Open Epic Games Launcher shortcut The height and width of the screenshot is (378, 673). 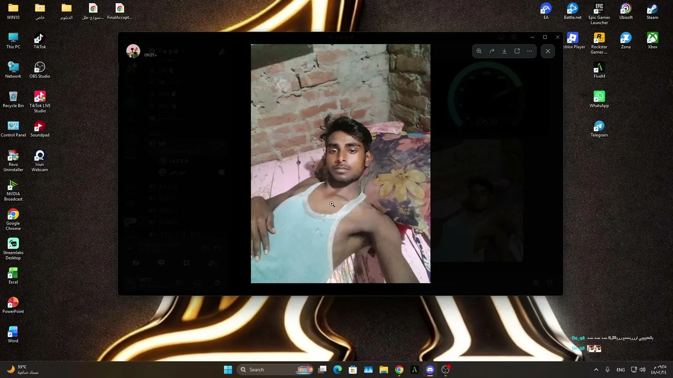click(599, 14)
